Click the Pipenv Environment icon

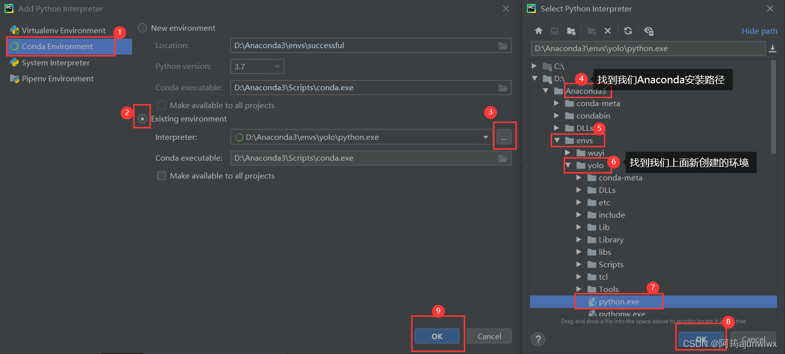(x=15, y=78)
